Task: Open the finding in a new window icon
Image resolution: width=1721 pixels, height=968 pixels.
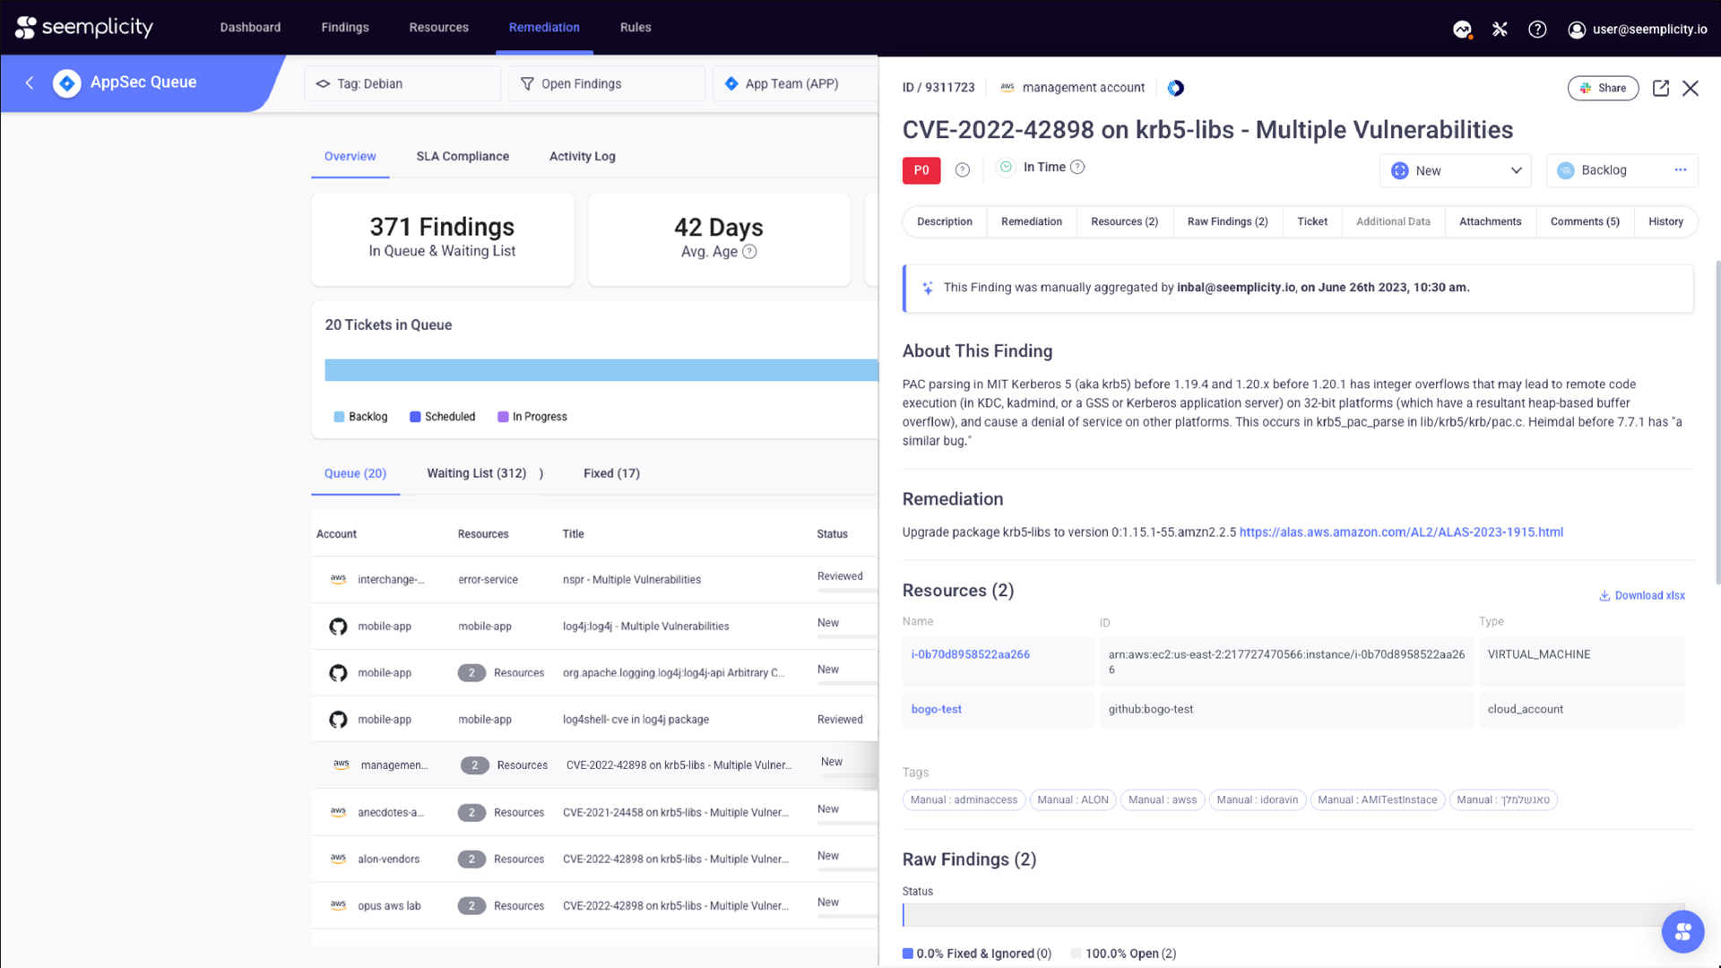Action: [x=1660, y=88]
